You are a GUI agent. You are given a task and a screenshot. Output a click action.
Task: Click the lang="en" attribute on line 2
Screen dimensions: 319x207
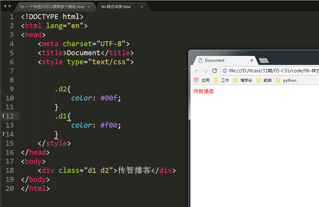(x=65, y=26)
